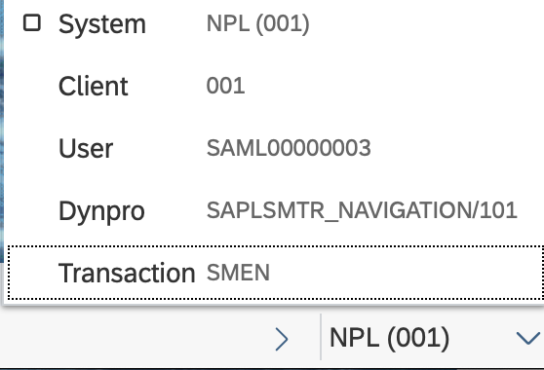The height and width of the screenshot is (370, 544).
Task: Select the System row label
Action: (x=102, y=24)
